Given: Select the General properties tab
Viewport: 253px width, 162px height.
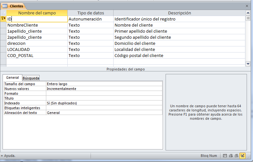Looking at the screenshot, I should (12, 77).
